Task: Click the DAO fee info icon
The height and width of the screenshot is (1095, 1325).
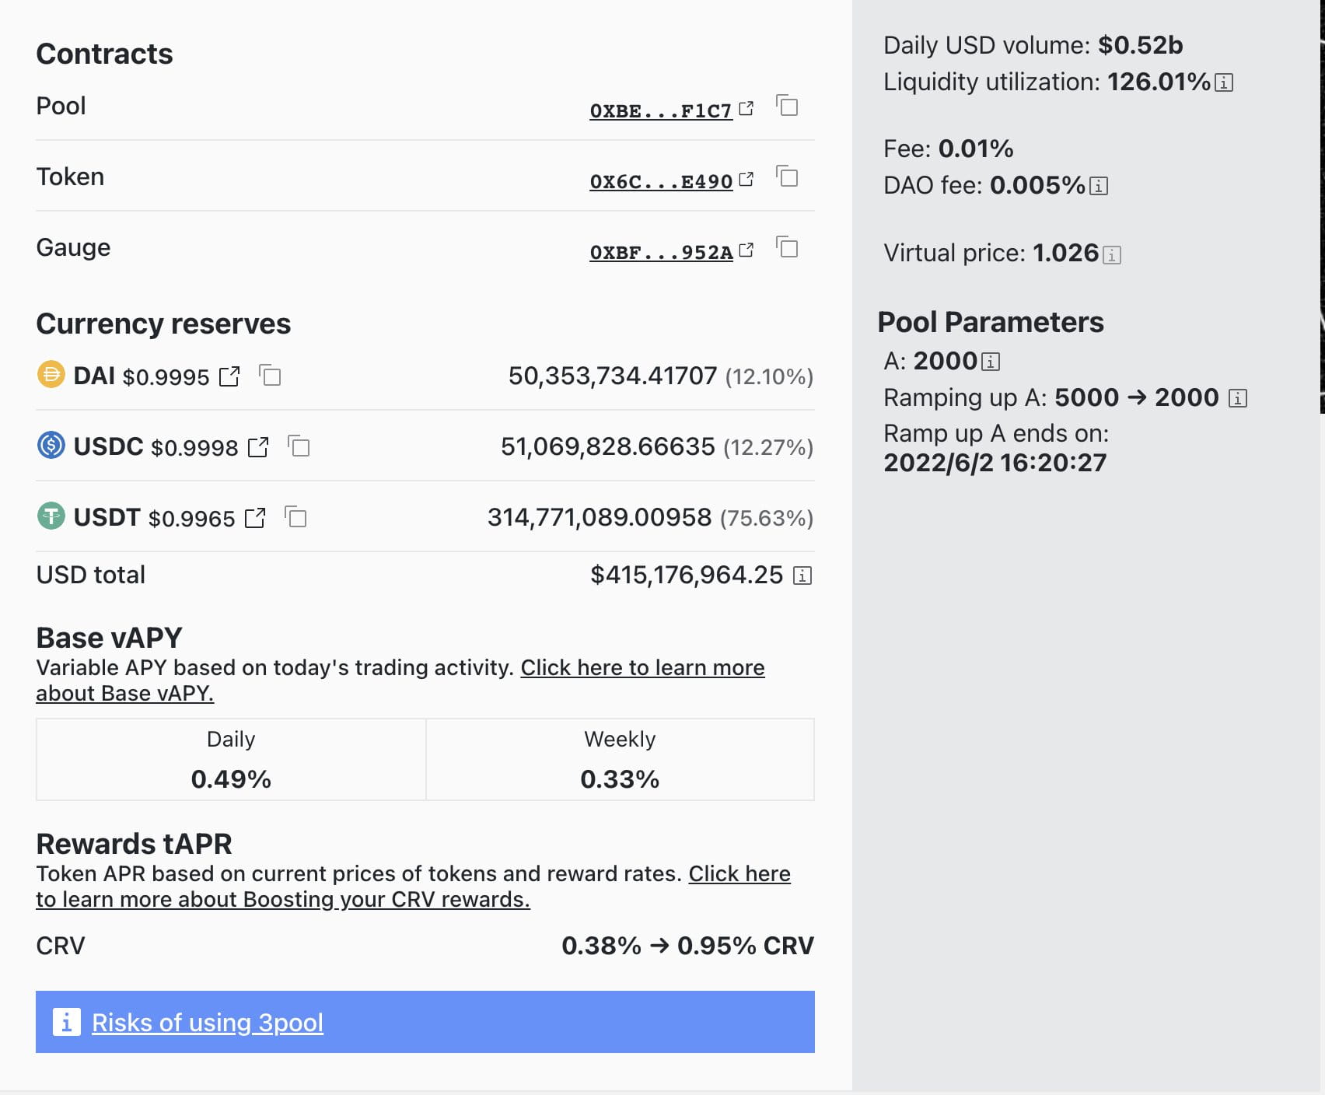Action: 1099,186
